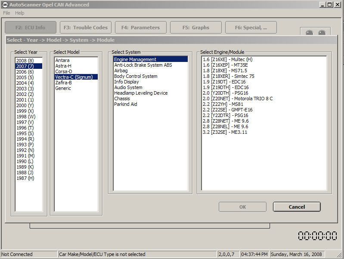Select year 1996 (T)

[29, 128]
